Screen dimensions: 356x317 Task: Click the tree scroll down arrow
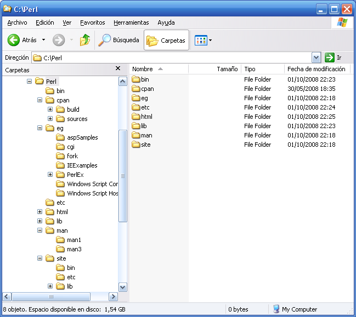[x=123, y=287]
